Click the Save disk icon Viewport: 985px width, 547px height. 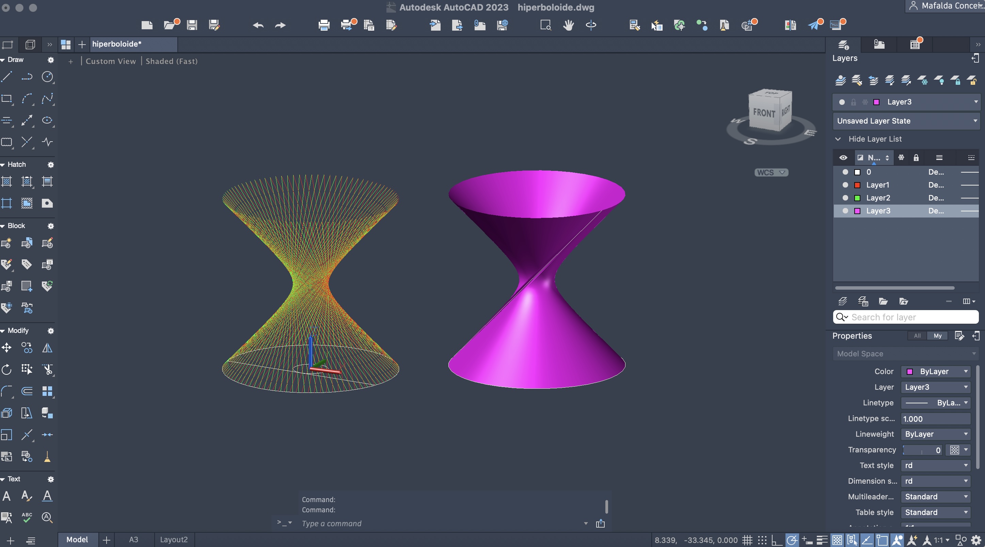pos(192,25)
